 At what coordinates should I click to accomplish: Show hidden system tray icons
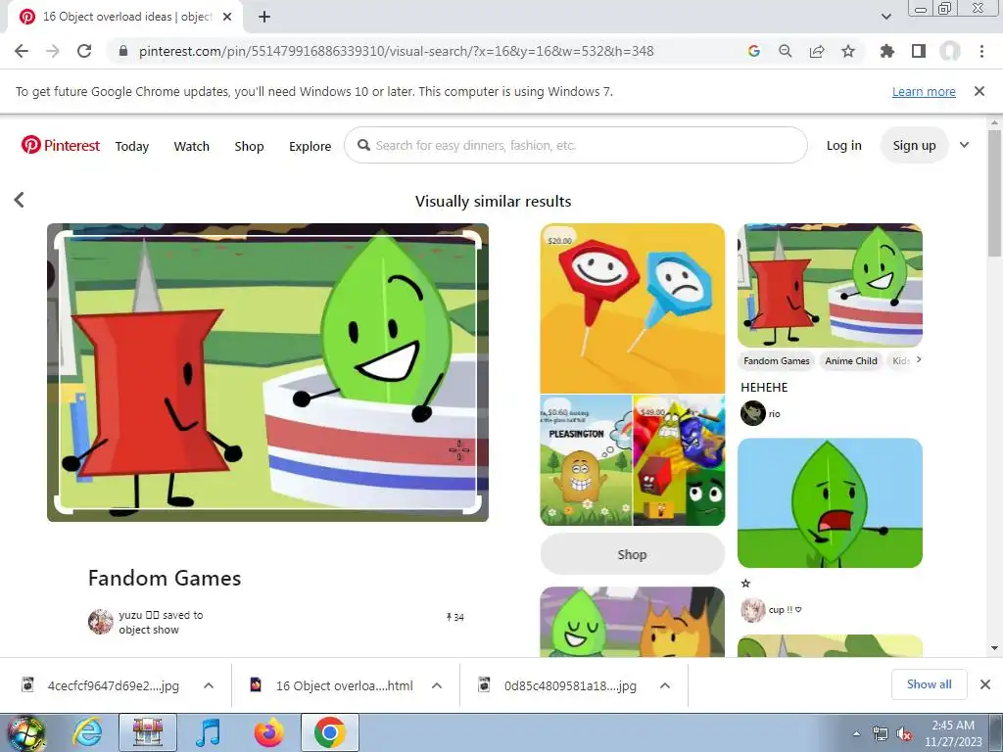tap(856, 734)
